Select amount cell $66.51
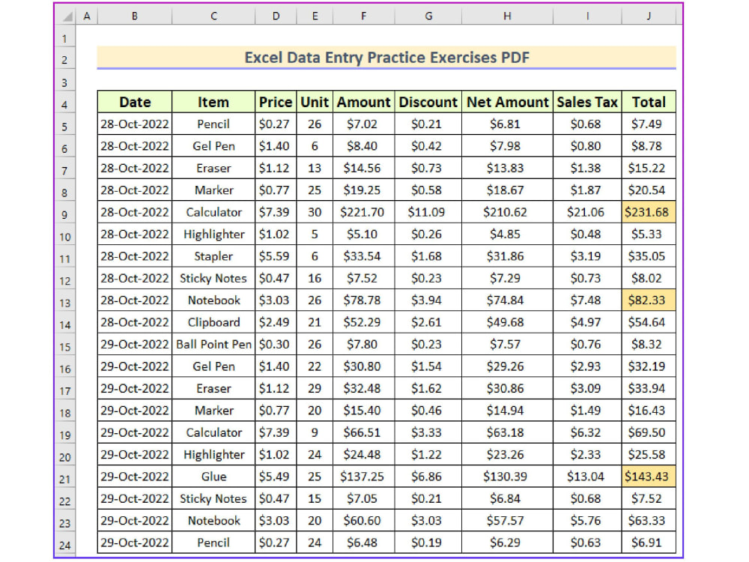The height and width of the screenshot is (562, 749). pos(364,432)
